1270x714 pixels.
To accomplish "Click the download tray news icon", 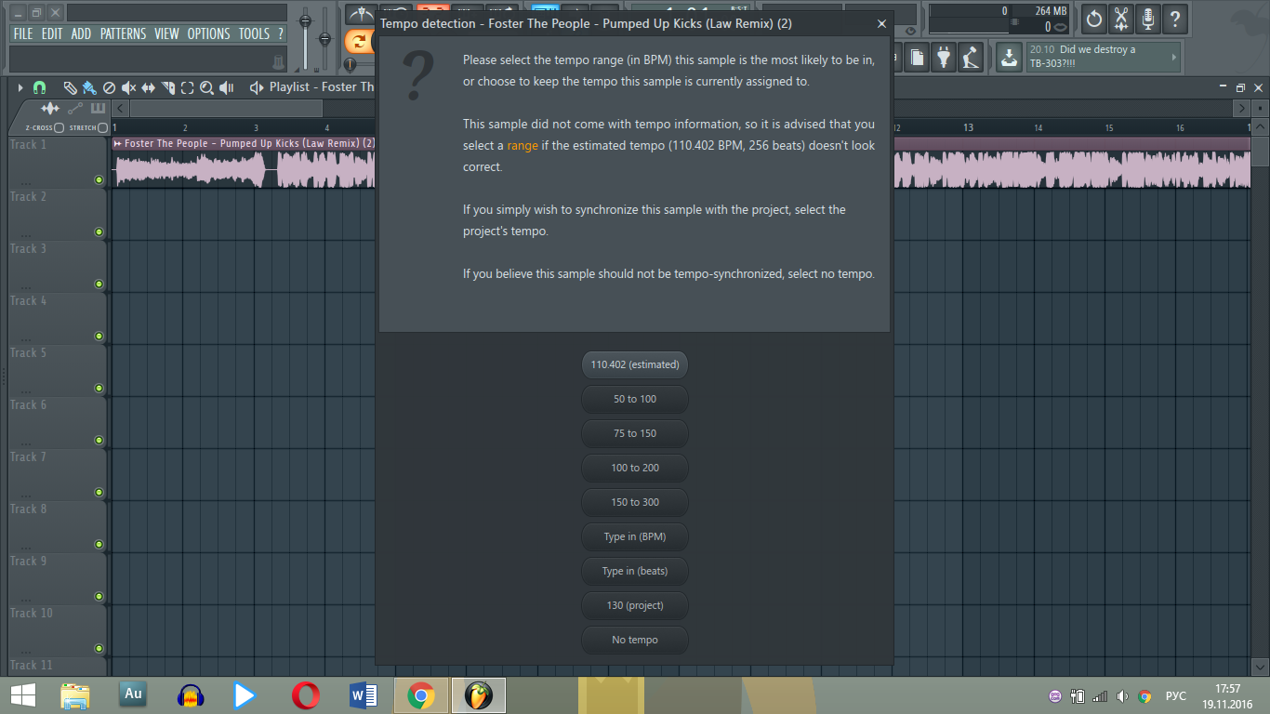I will 1009,58.
